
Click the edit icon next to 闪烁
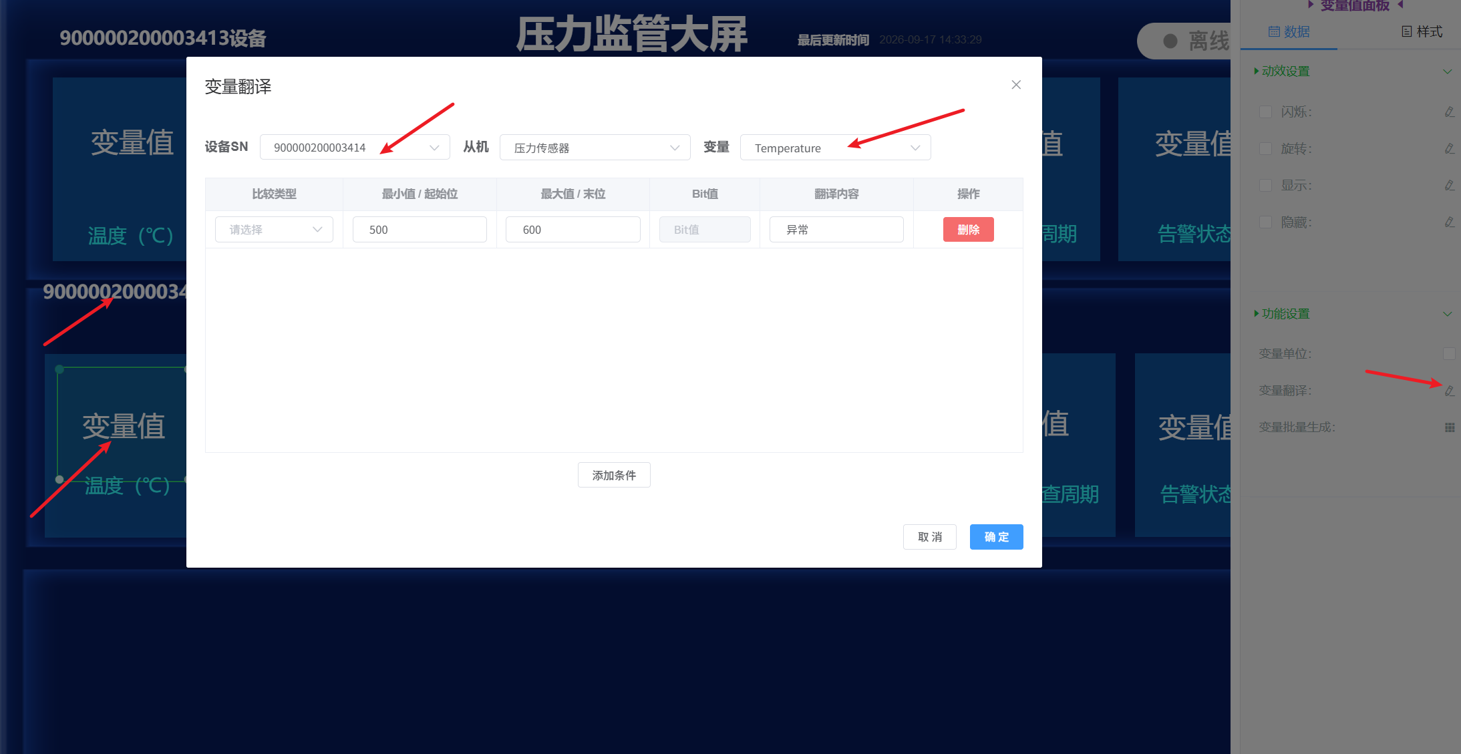(1449, 112)
